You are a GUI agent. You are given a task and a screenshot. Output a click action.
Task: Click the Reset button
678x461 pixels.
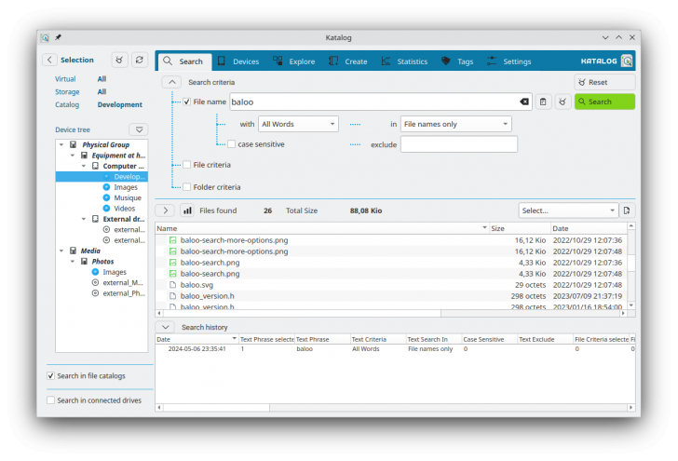(x=604, y=82)
